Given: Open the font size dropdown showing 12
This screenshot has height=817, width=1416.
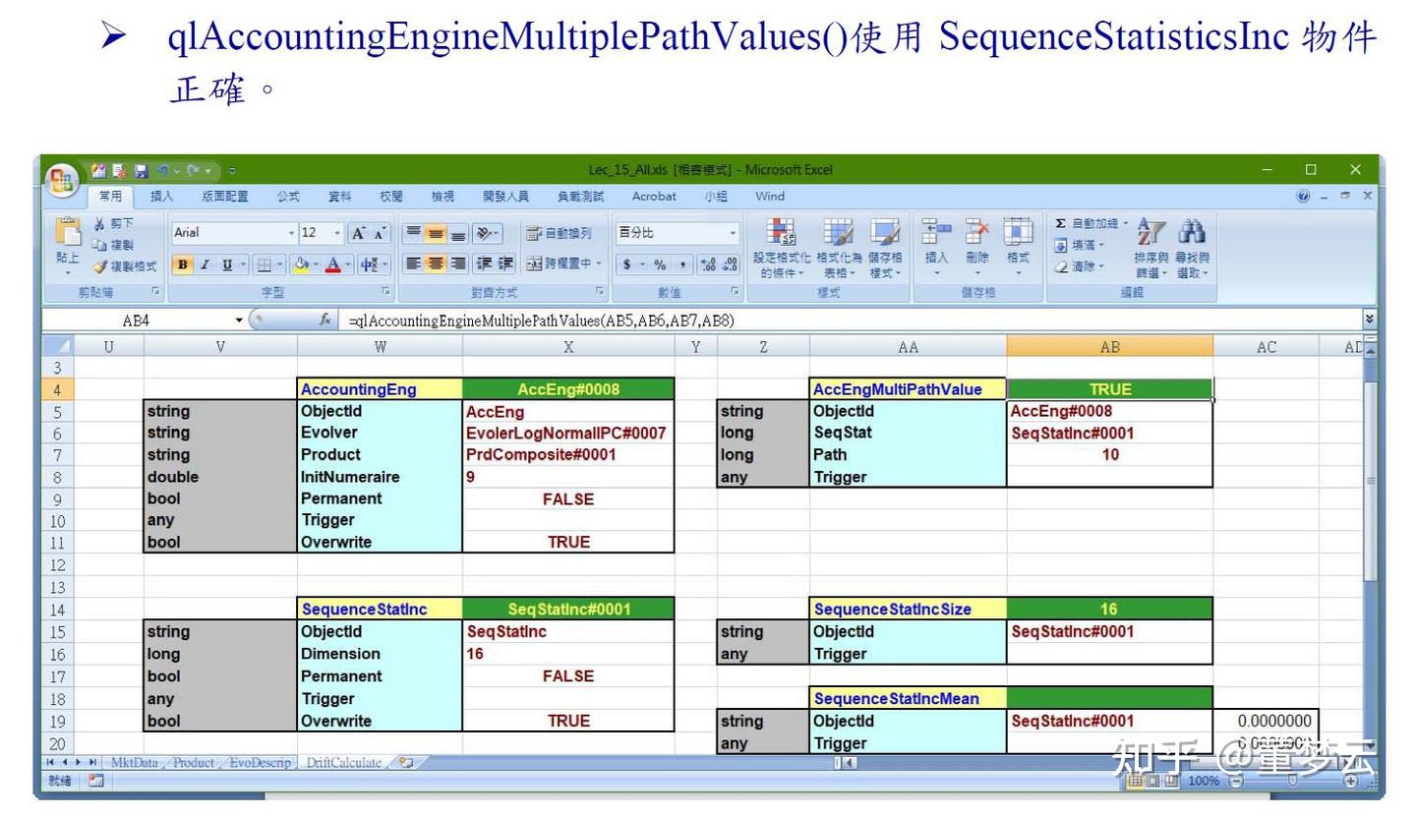Looking at the screenshot, I should (x=337, y=233).
